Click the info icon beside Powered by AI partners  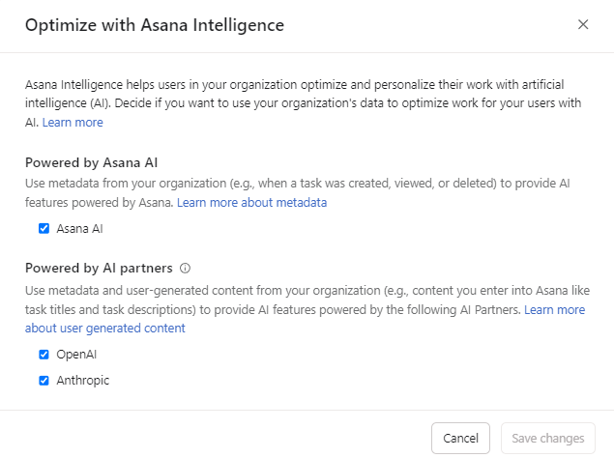point(186,269)
